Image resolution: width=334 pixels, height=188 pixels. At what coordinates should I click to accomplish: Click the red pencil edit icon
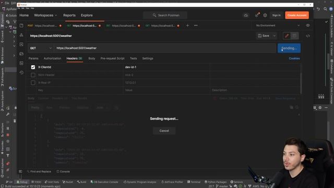pyautogui.click(x=287, y=36)
